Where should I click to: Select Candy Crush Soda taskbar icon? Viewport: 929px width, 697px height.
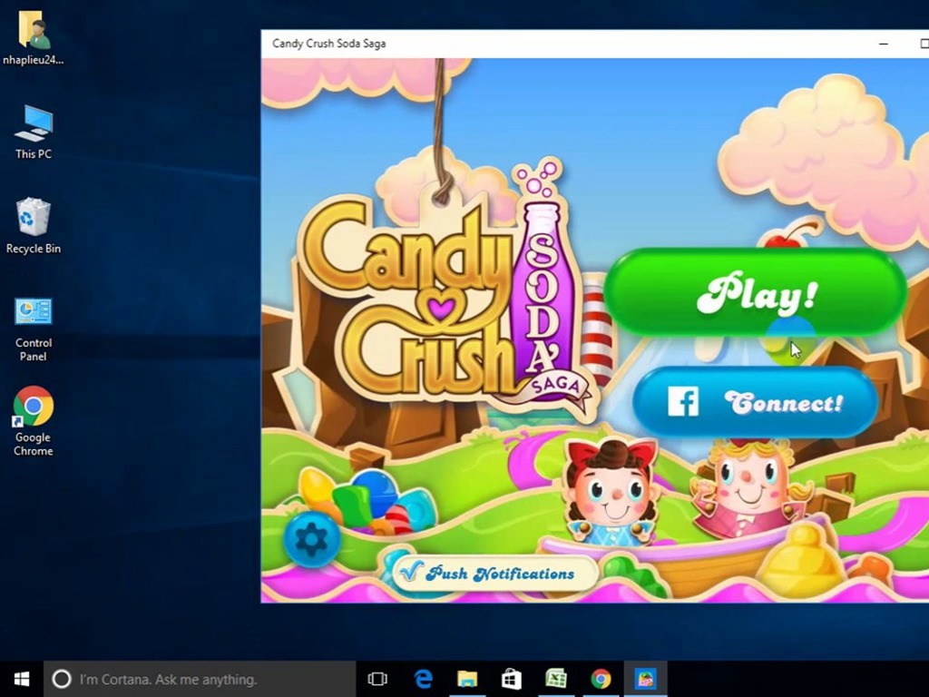pyautogui.click(x=645, y=679)
